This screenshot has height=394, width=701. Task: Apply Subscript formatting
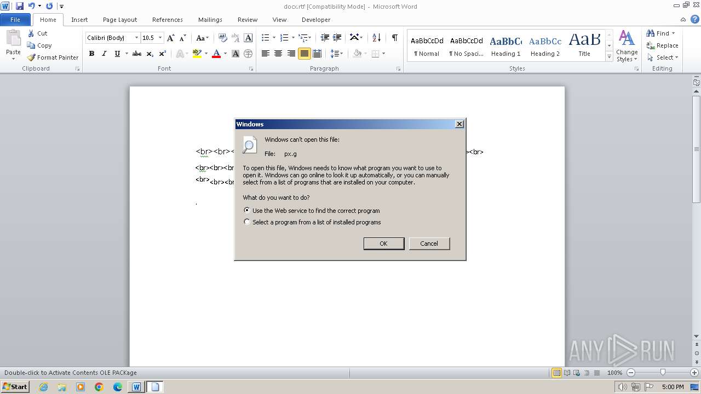click(x=150, y=54)
